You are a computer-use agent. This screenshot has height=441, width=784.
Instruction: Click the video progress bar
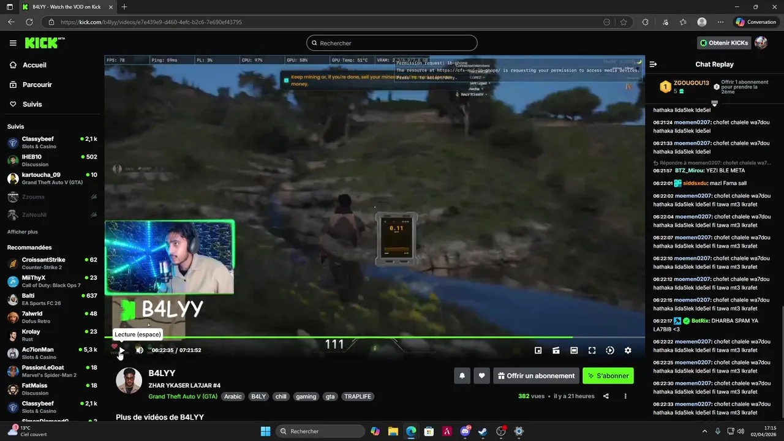coord(375,337)
